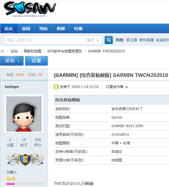Open the 吐槽 tab
The width and height of the screenshot is (169, 187).
click(78, 29)
